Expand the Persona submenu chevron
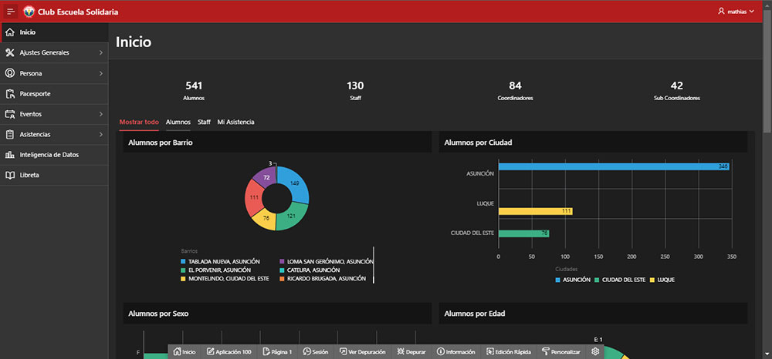Screen dimensions: 772x359 [x=100, y=73]
